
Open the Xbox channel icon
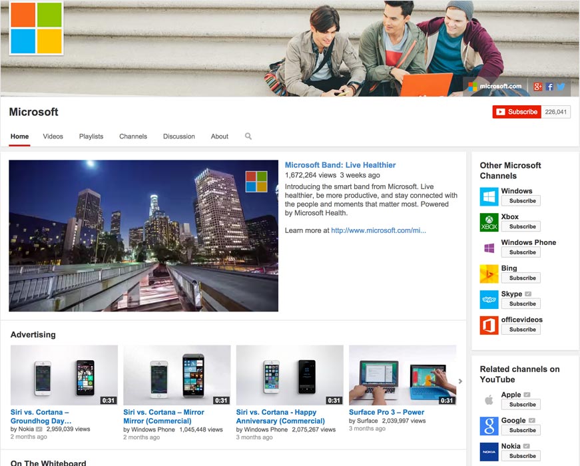coord(489,222)
